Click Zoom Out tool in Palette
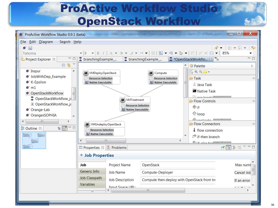 201,72
